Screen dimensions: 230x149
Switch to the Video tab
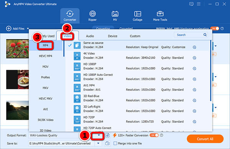pyautogui.click(x=67, y=36)
